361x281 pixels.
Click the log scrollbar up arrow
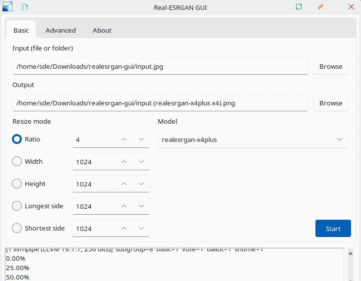click(351, 253)
